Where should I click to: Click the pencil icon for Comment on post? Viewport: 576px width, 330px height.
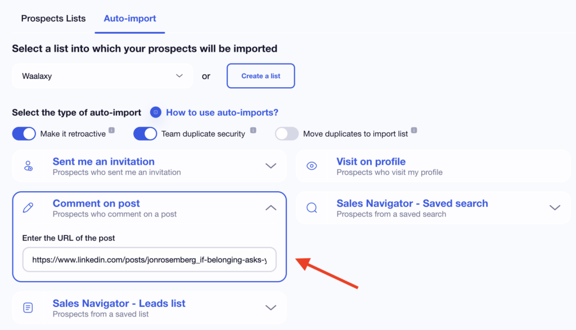28,208
